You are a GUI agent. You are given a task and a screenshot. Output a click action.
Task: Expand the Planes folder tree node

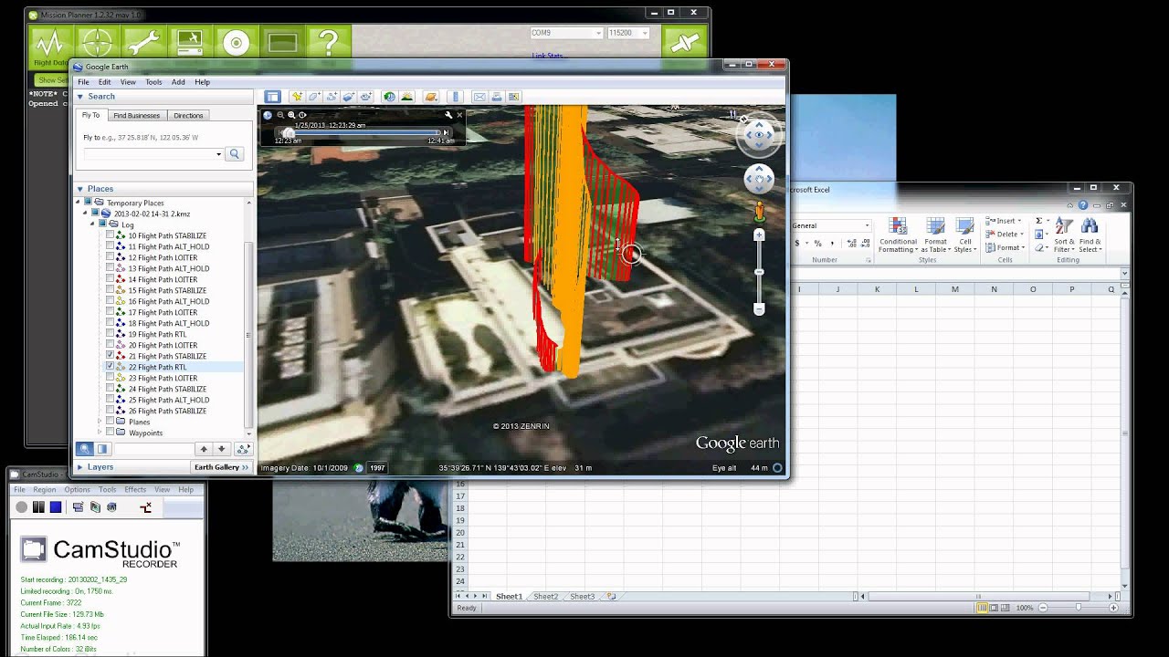coord(100,422)
